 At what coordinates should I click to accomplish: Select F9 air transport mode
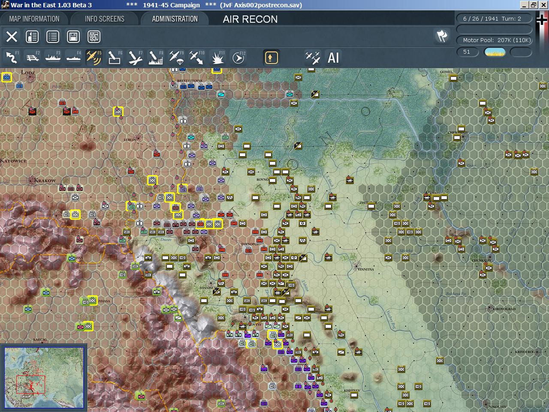[x=176, y=58]
